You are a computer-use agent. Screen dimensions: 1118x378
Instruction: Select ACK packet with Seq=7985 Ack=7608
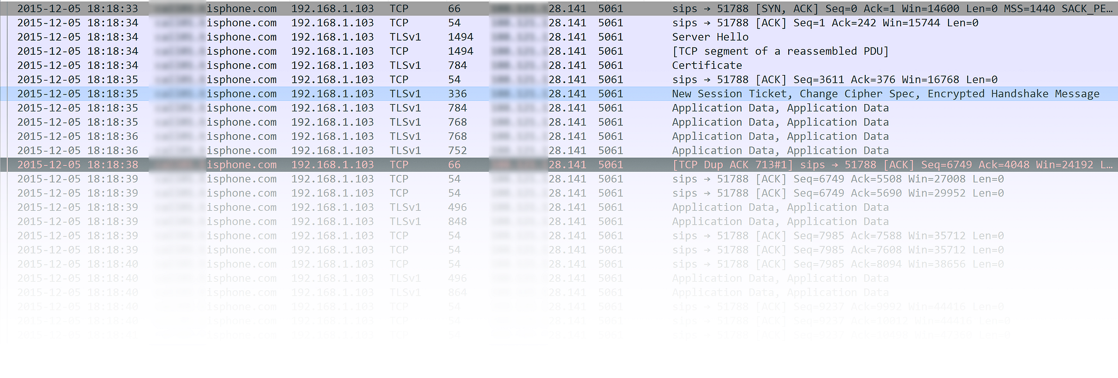559,250
